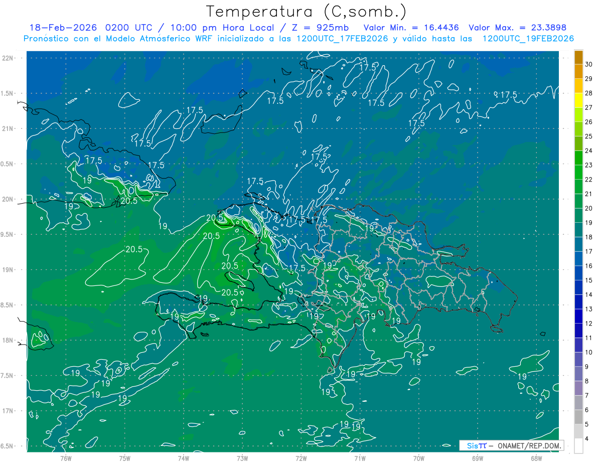Click the '4' label on the color scale
602x465 pixels.
587,439
